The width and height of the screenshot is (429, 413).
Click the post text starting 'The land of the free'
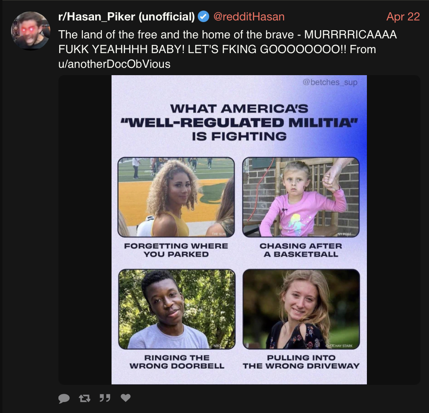227,49
